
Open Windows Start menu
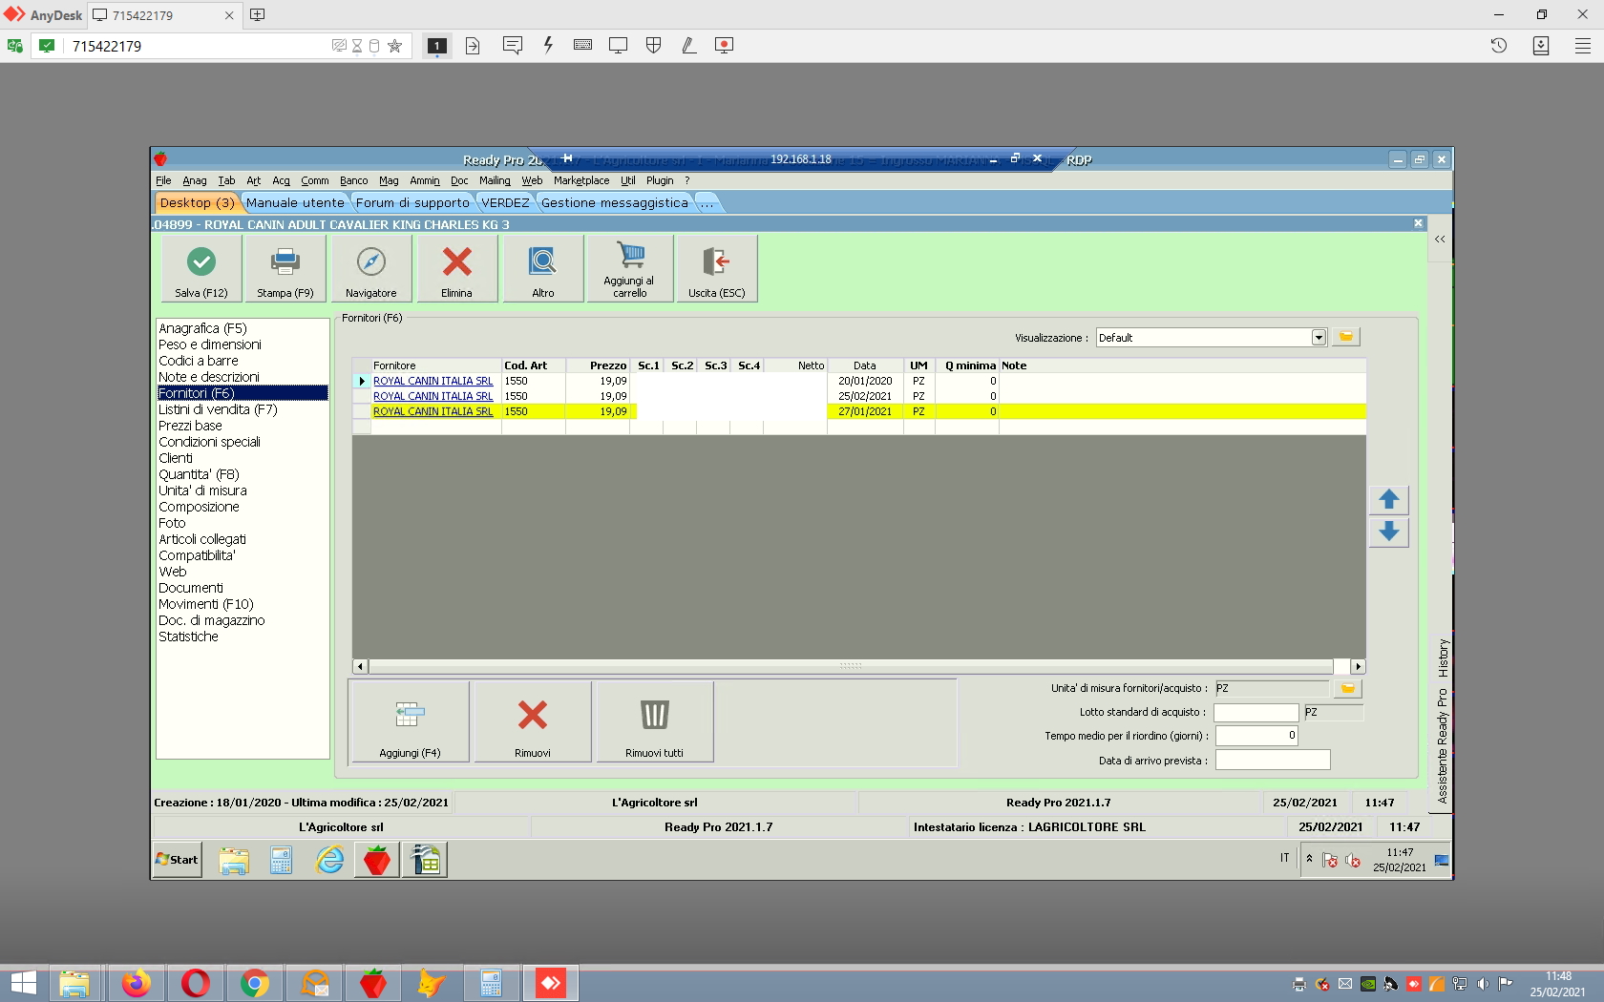pos(23,983)
